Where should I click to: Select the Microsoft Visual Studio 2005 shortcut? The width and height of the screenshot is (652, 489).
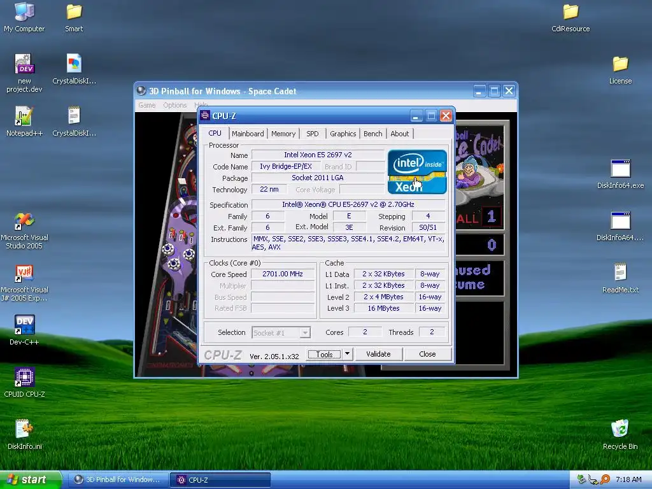point(24,230)
